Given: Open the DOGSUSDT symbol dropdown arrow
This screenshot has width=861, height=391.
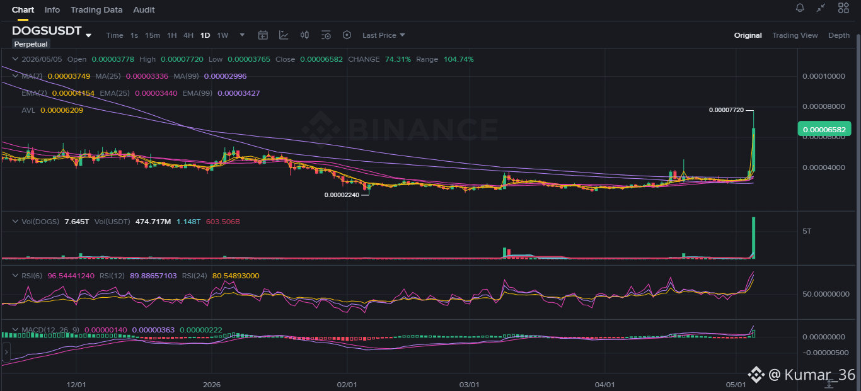Looking at the screenshot, I should (x=89, y=35).
